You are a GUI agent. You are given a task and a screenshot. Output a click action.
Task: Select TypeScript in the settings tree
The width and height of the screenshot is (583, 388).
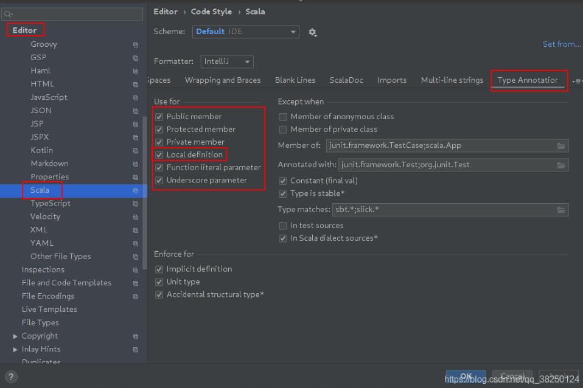[51, 204]
